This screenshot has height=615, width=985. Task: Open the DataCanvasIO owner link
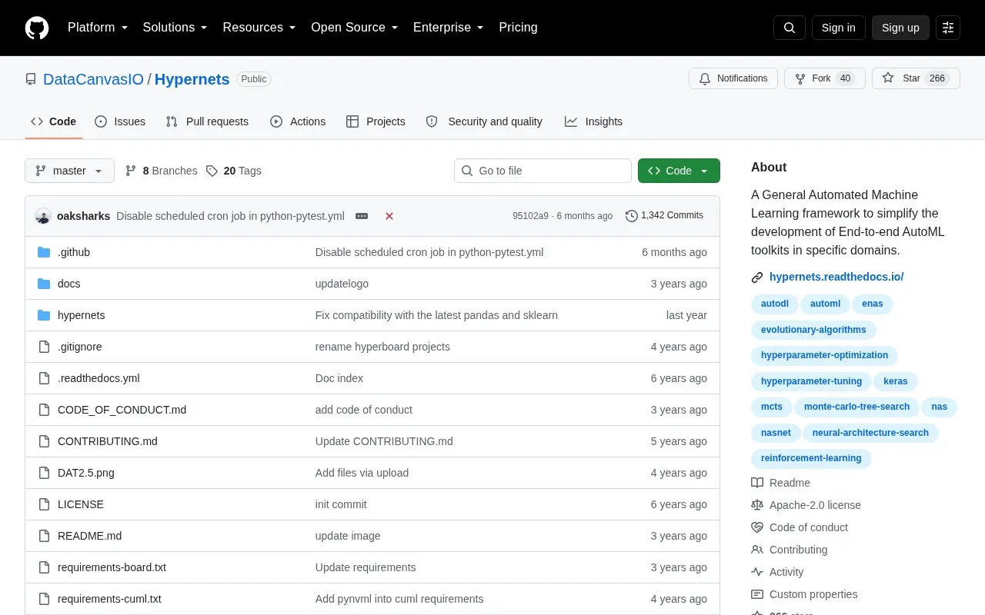pyautogui.click(x=93, y=79)
